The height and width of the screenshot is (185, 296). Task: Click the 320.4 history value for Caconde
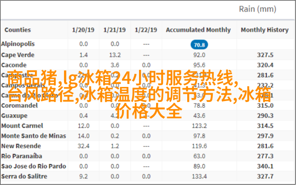coord(265,65)
